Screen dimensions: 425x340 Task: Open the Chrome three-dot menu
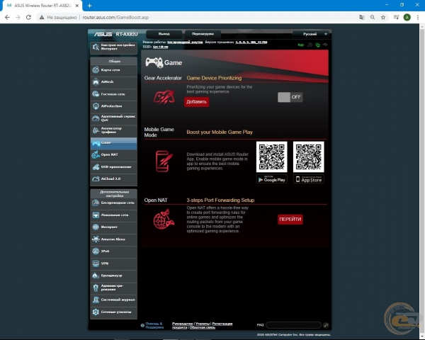[418, 17]
